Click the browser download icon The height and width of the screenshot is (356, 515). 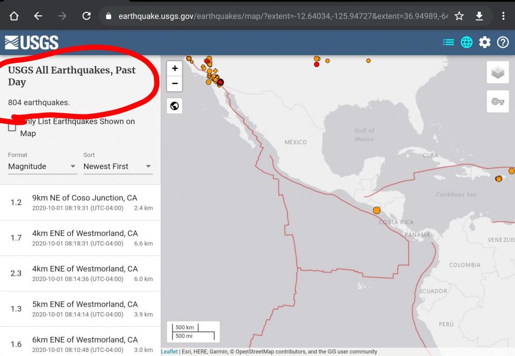[x=480, y=16]
